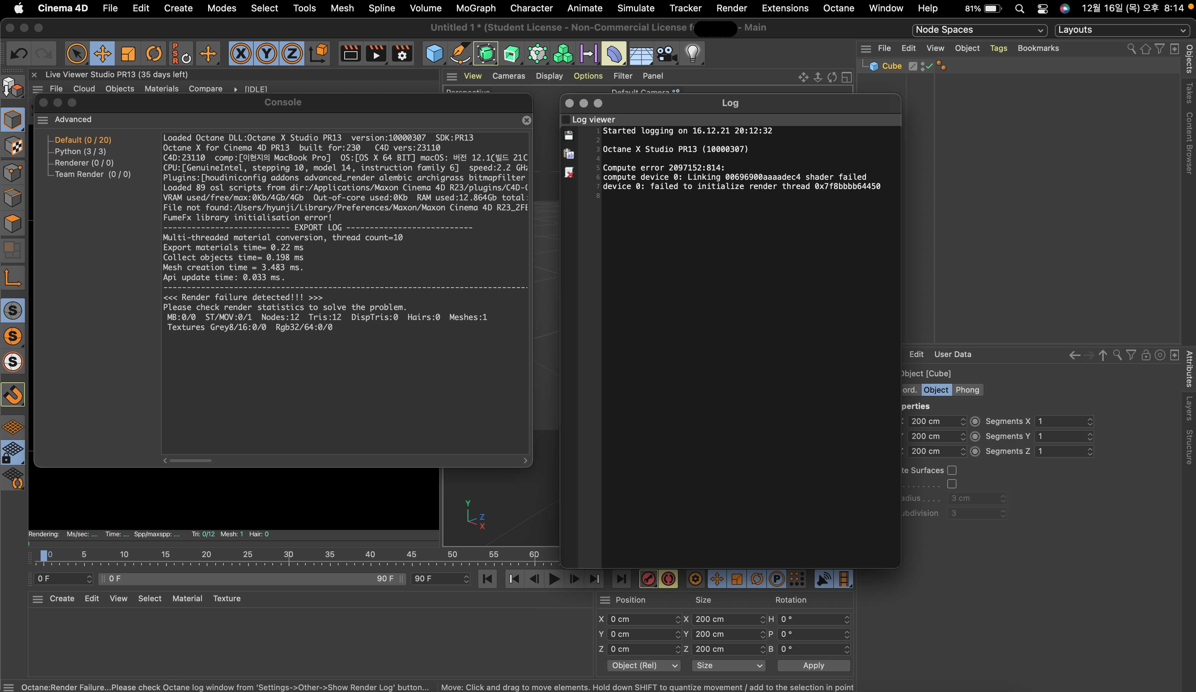The image size is (1196, 692).
Task: Expand Live Viewer menu overflow arrow
Action: point(236,89)
